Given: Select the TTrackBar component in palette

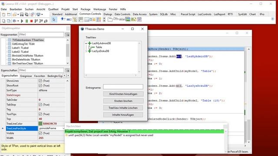Looking at the screenshot, I should (x=63, y=19).
